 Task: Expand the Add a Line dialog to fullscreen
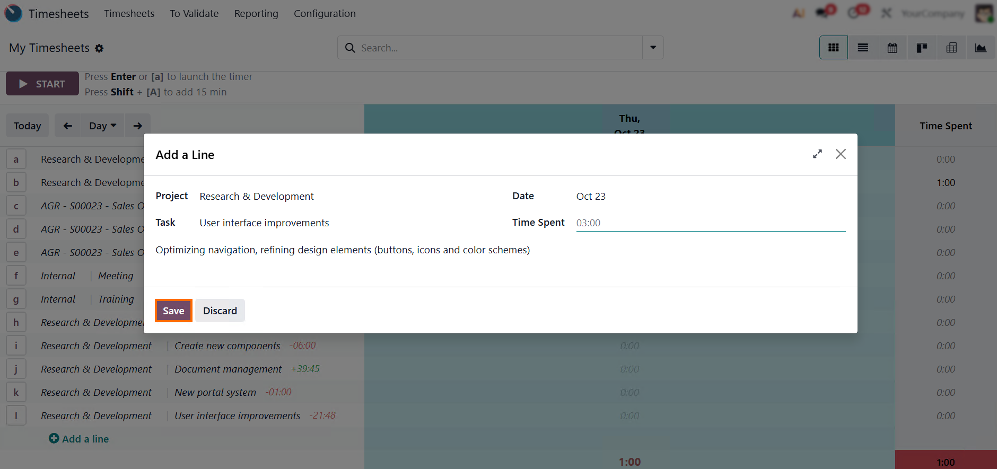pyautogui.click(x=817, y=154)
